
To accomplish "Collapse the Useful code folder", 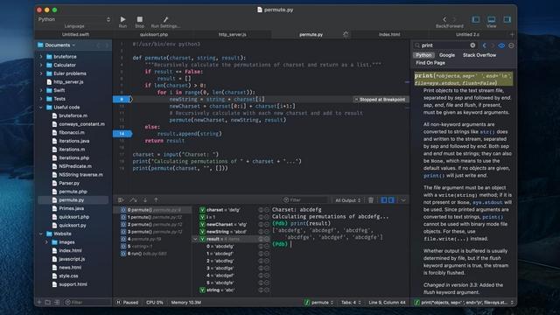I will [41, 107].
